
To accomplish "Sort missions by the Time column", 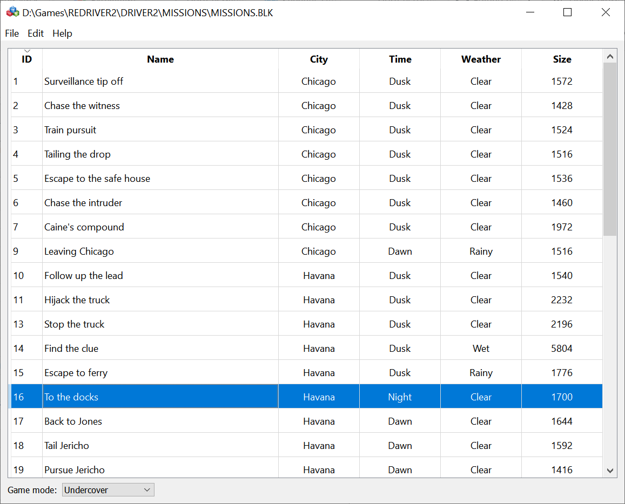I will (x=400, y=59).
